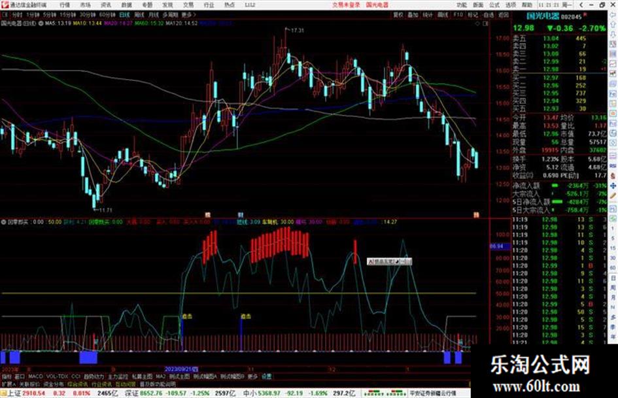This screenshot has height=398, width=618.
Task: Click the 上证 index value 2910.54
Action: (33, 393)
